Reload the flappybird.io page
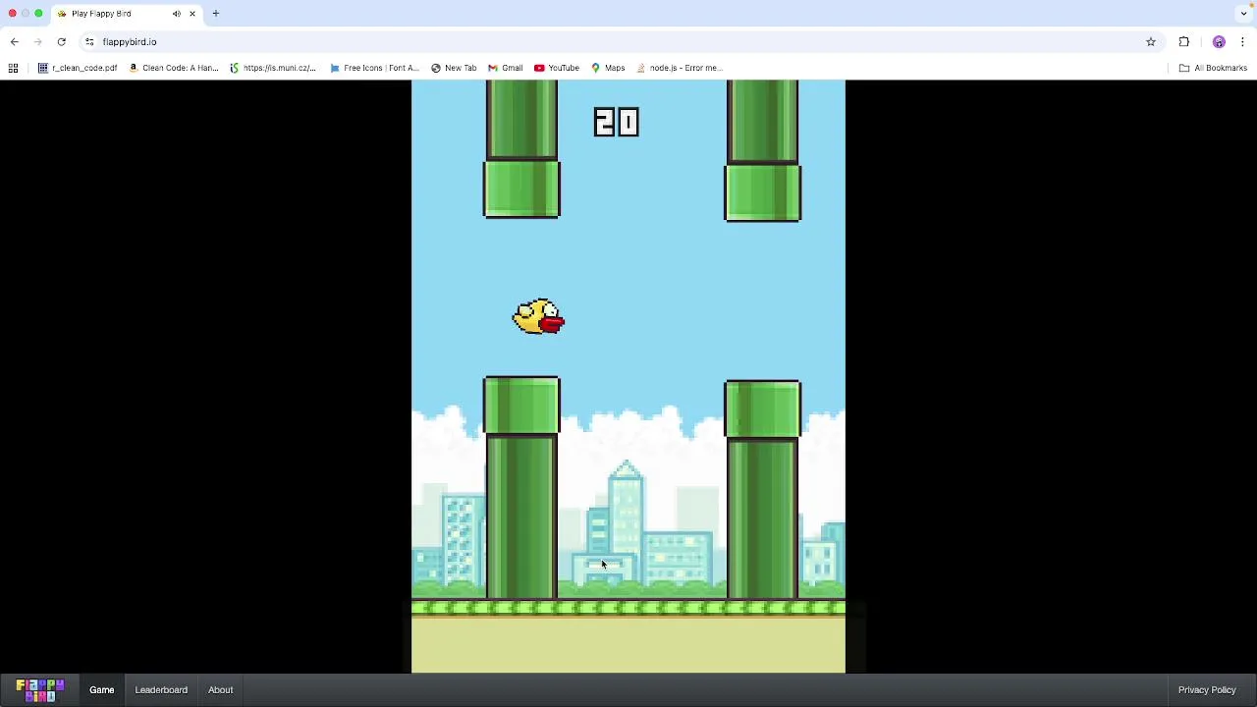The width and height of the screenshot is (1257, 707). coord(61,42)
